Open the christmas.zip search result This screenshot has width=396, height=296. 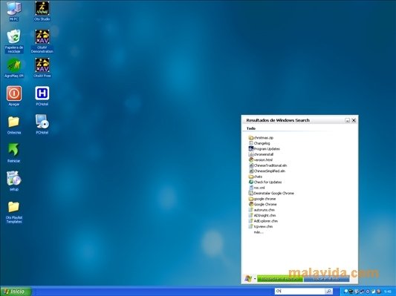pos(261,138)
